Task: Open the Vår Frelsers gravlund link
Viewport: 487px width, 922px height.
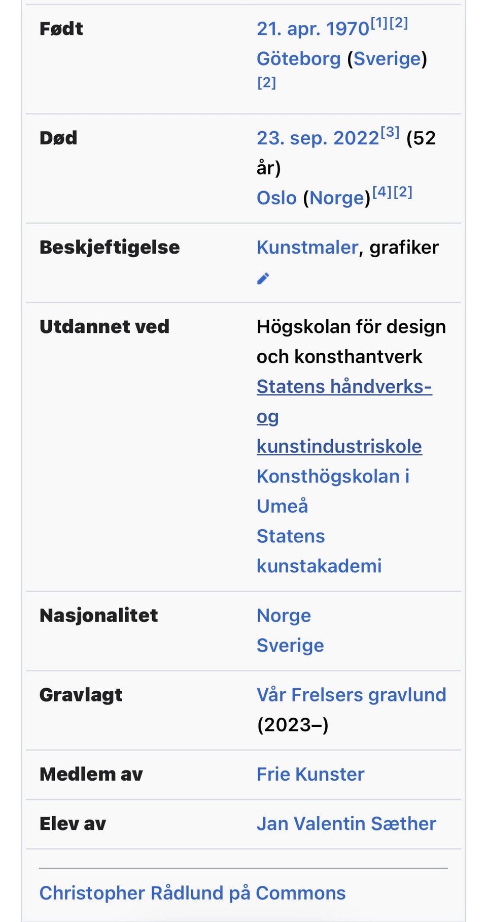Action: [351, 695]
